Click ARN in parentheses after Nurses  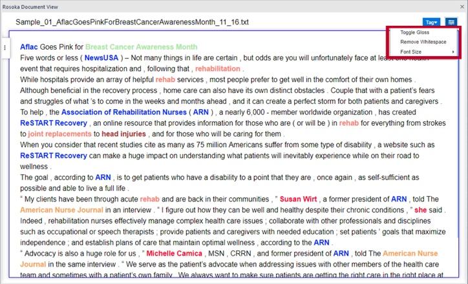(201, 112)
